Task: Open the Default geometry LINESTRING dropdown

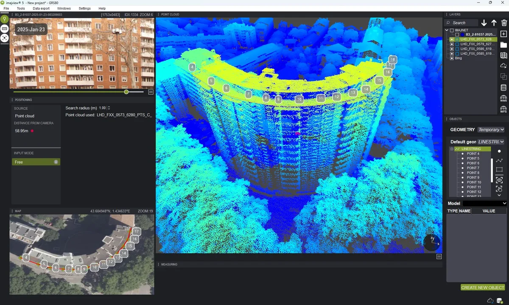Action: [491, 142]
